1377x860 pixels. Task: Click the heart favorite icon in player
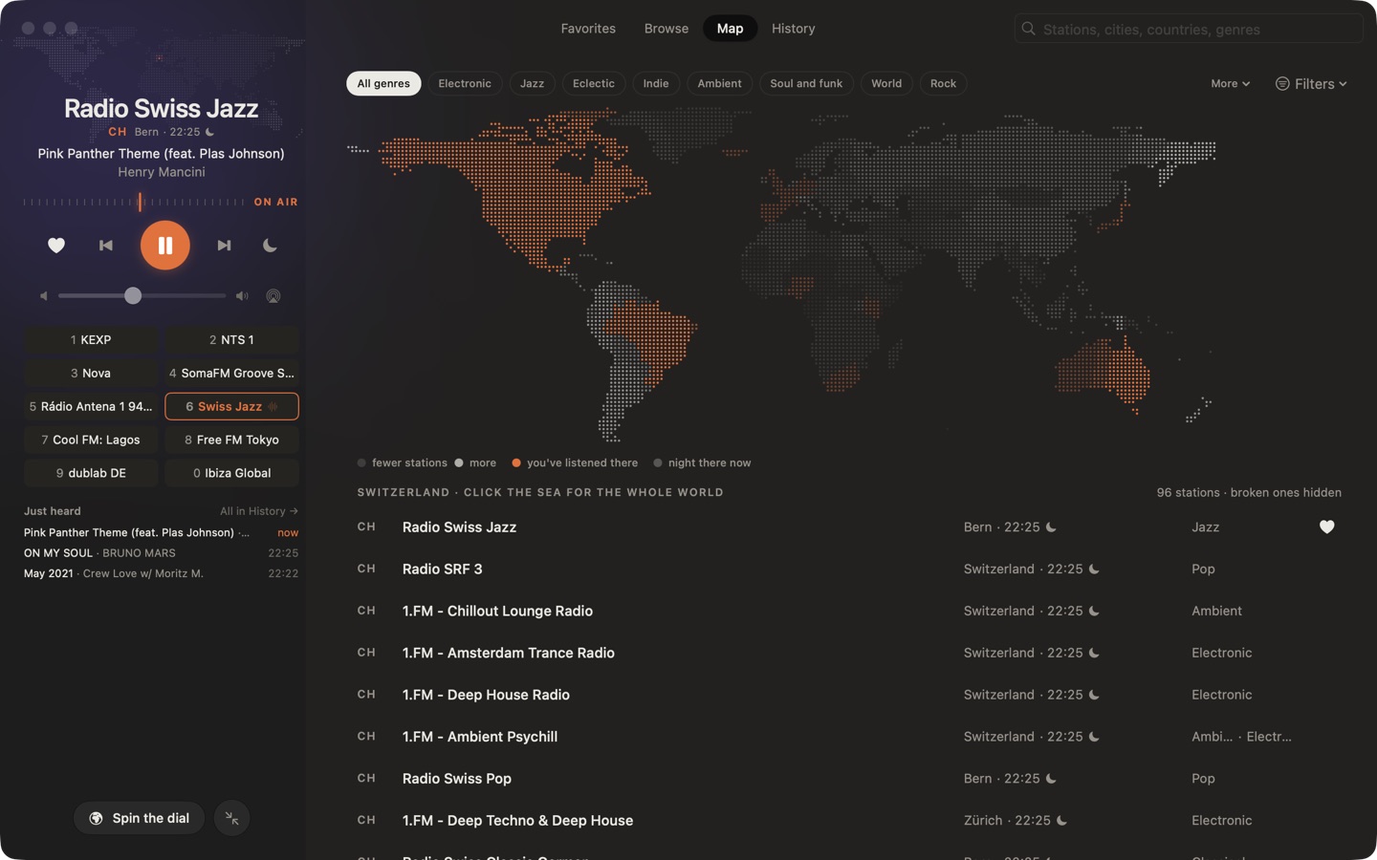(x=56, y=246)
